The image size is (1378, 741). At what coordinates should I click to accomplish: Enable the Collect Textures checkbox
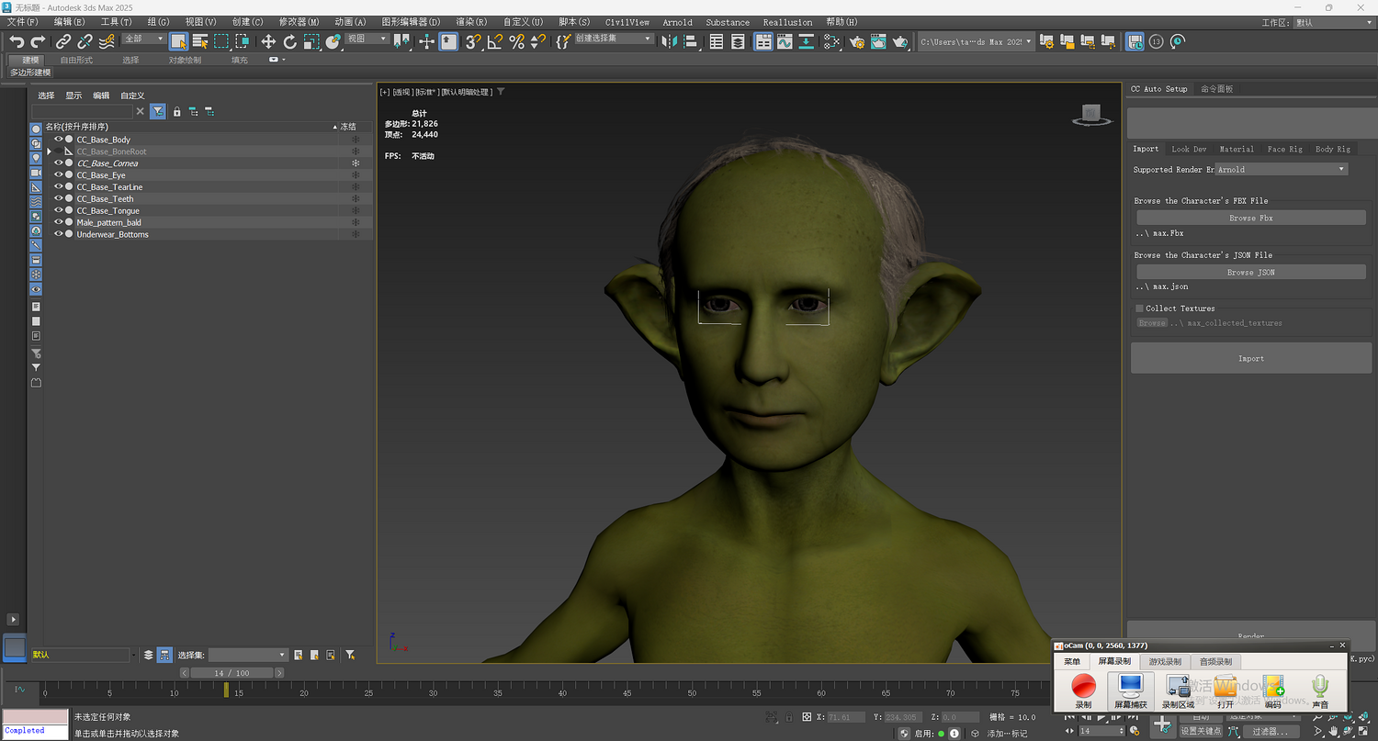pyautogui.click(x=1140, y=309)
